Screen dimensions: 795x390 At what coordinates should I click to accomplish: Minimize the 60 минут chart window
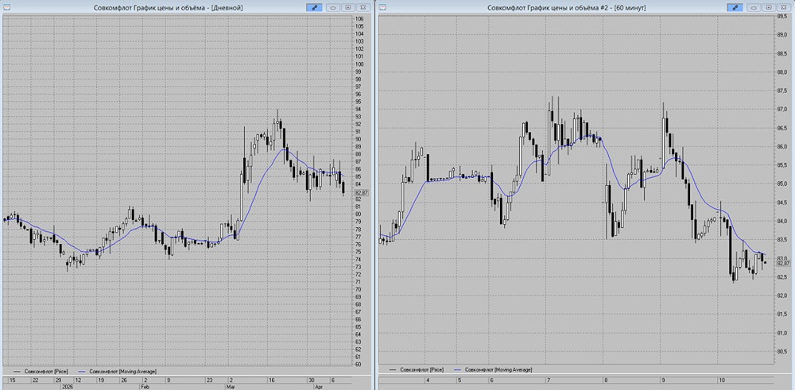point(754,8)
